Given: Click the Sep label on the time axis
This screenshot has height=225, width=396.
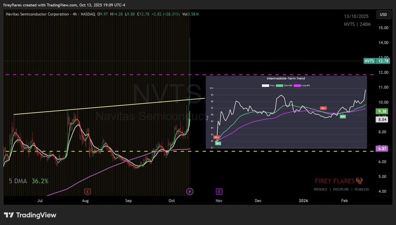Looking at the screenshot, I should pos(128,201).
